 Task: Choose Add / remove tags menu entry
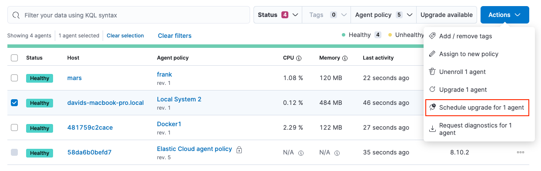pyautogui.click(x=479, y=36)
